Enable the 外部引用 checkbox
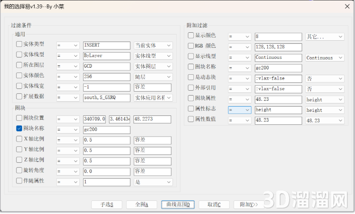Viewport: 355px width, 214px height. click(x=191, y=88)
